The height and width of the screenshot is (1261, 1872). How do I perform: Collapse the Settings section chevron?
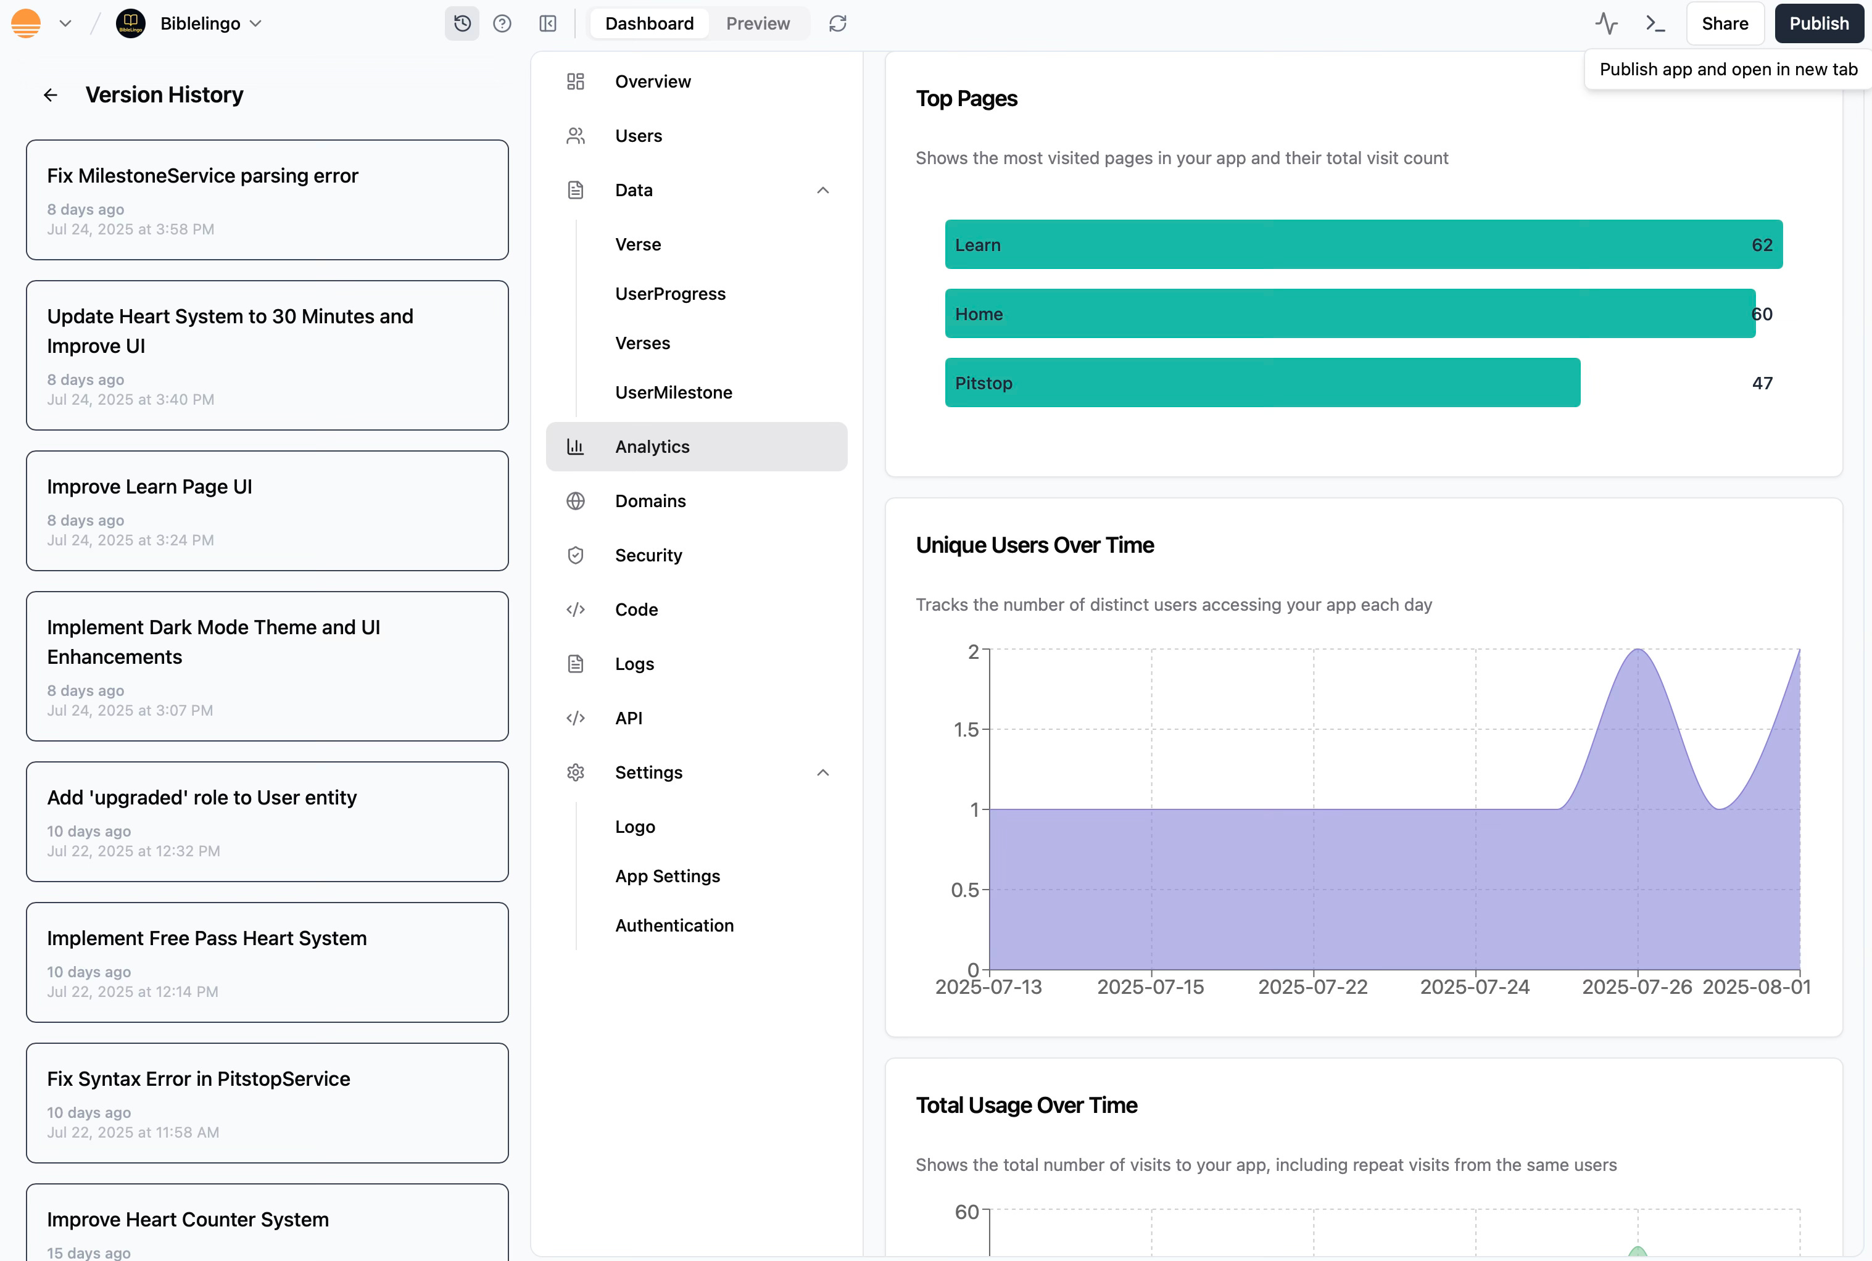[822, 772]
